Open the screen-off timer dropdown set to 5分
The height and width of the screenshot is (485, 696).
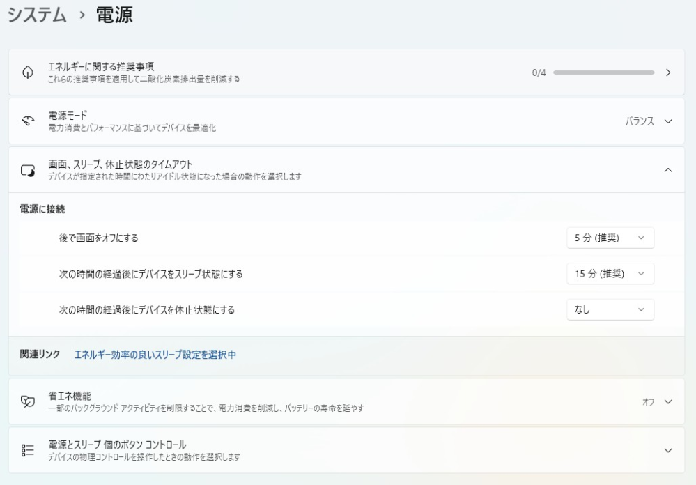[610, 238]
